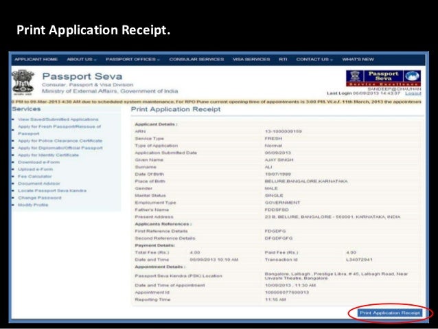This screenshot has height=329, width=438.
Task: Click the Employment Type value GOVERNMENT
Action: [x=282, y=203]
